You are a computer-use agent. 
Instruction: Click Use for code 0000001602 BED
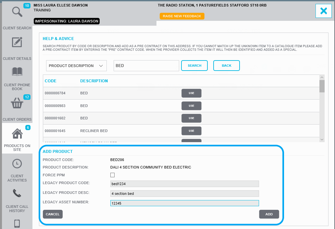click(192, 118)
